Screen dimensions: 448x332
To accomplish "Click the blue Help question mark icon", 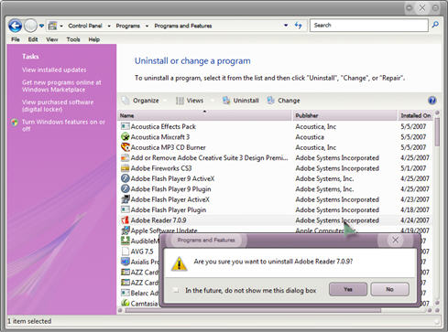I will pyautogui.click(x=432, y=101).
